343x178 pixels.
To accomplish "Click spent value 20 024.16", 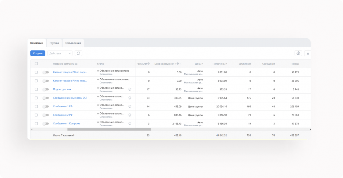I will tap(221, 107).
